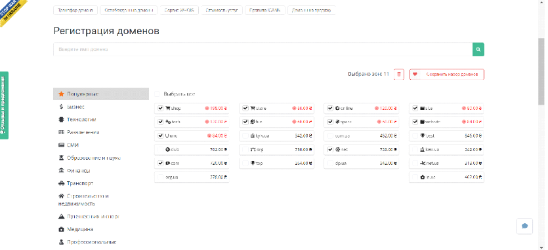Click the car icon beside Транспорт
Screen dimensions: 548x250
point(61,183)
